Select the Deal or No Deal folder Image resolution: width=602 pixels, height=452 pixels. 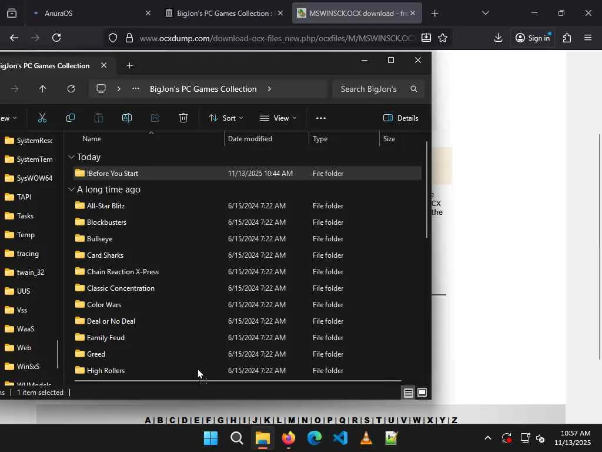tap(248, 321)
